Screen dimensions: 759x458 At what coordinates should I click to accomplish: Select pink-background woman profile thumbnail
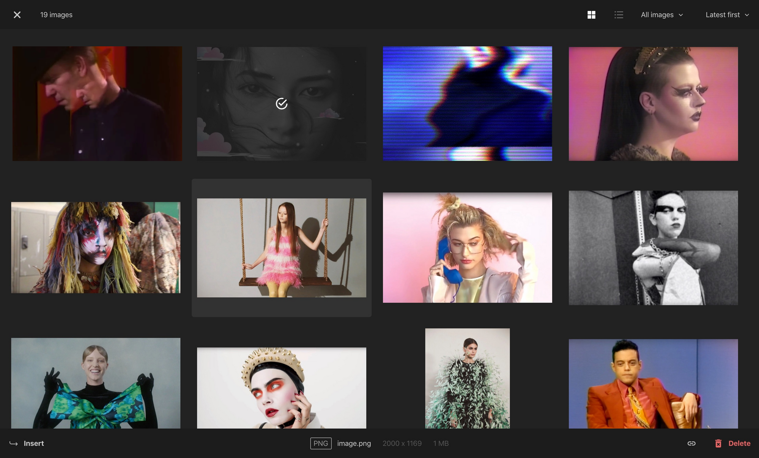(x=653, y=104)
